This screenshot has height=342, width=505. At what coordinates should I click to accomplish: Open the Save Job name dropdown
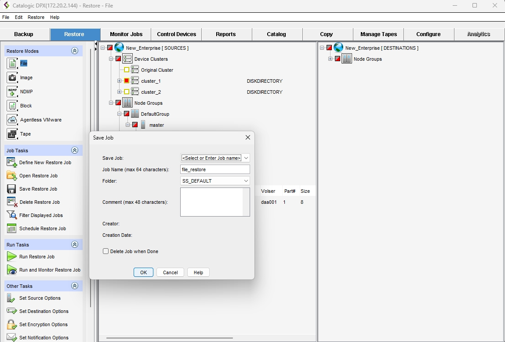pos(246,158)
